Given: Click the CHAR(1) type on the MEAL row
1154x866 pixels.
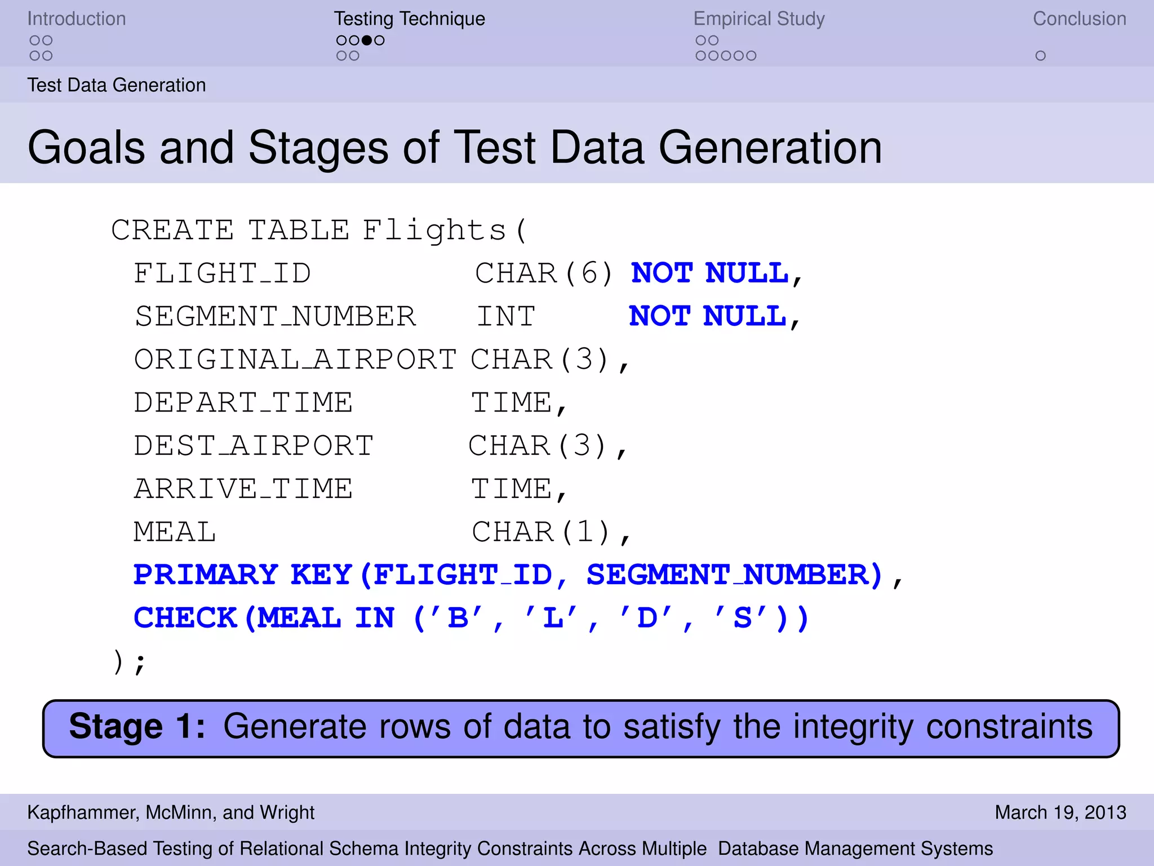Looking at the screenshot, I should coord(541,532).
